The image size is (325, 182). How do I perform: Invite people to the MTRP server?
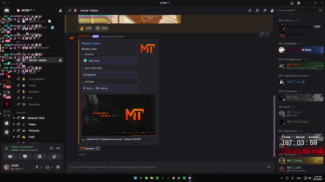coord(60,10)
